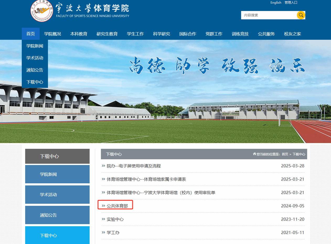The width and height of the screenshot is (331, 244).
Task: Open the 科学研究 navigation menu
Action: tap(162, 34)
